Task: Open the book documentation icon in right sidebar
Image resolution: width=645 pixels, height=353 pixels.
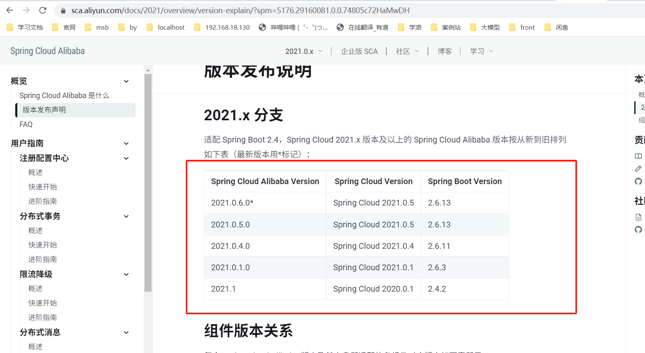Action: tap(638, 156)
